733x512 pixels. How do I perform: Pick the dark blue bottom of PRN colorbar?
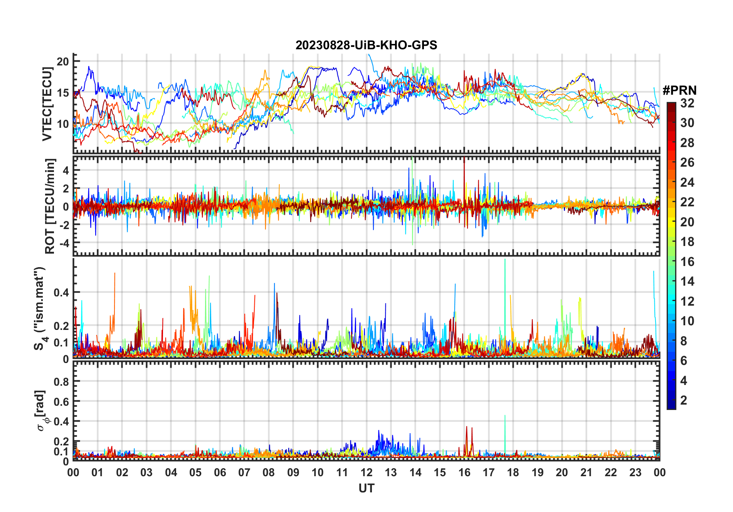pos(671,406)
